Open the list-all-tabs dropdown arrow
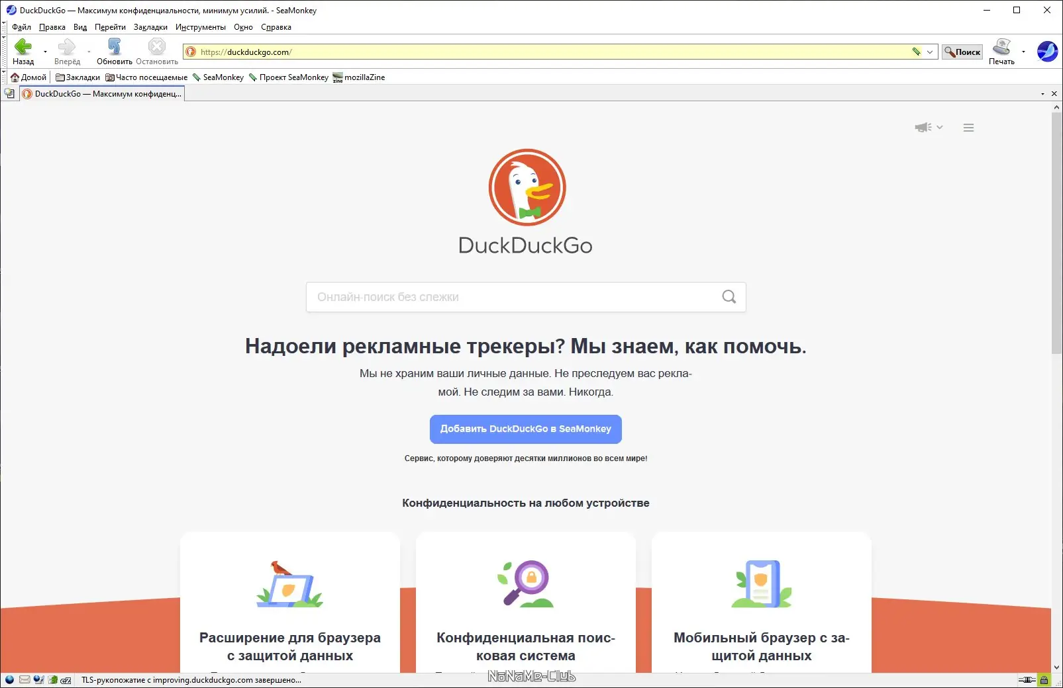 (1042, 94)
